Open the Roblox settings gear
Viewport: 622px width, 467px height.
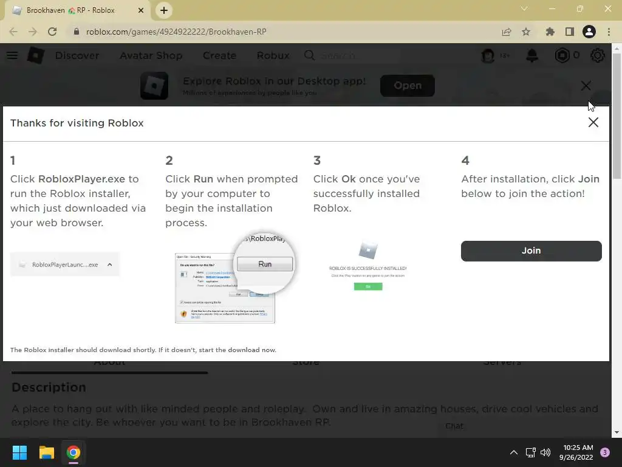pyautogui.click(x=598, y=55)
